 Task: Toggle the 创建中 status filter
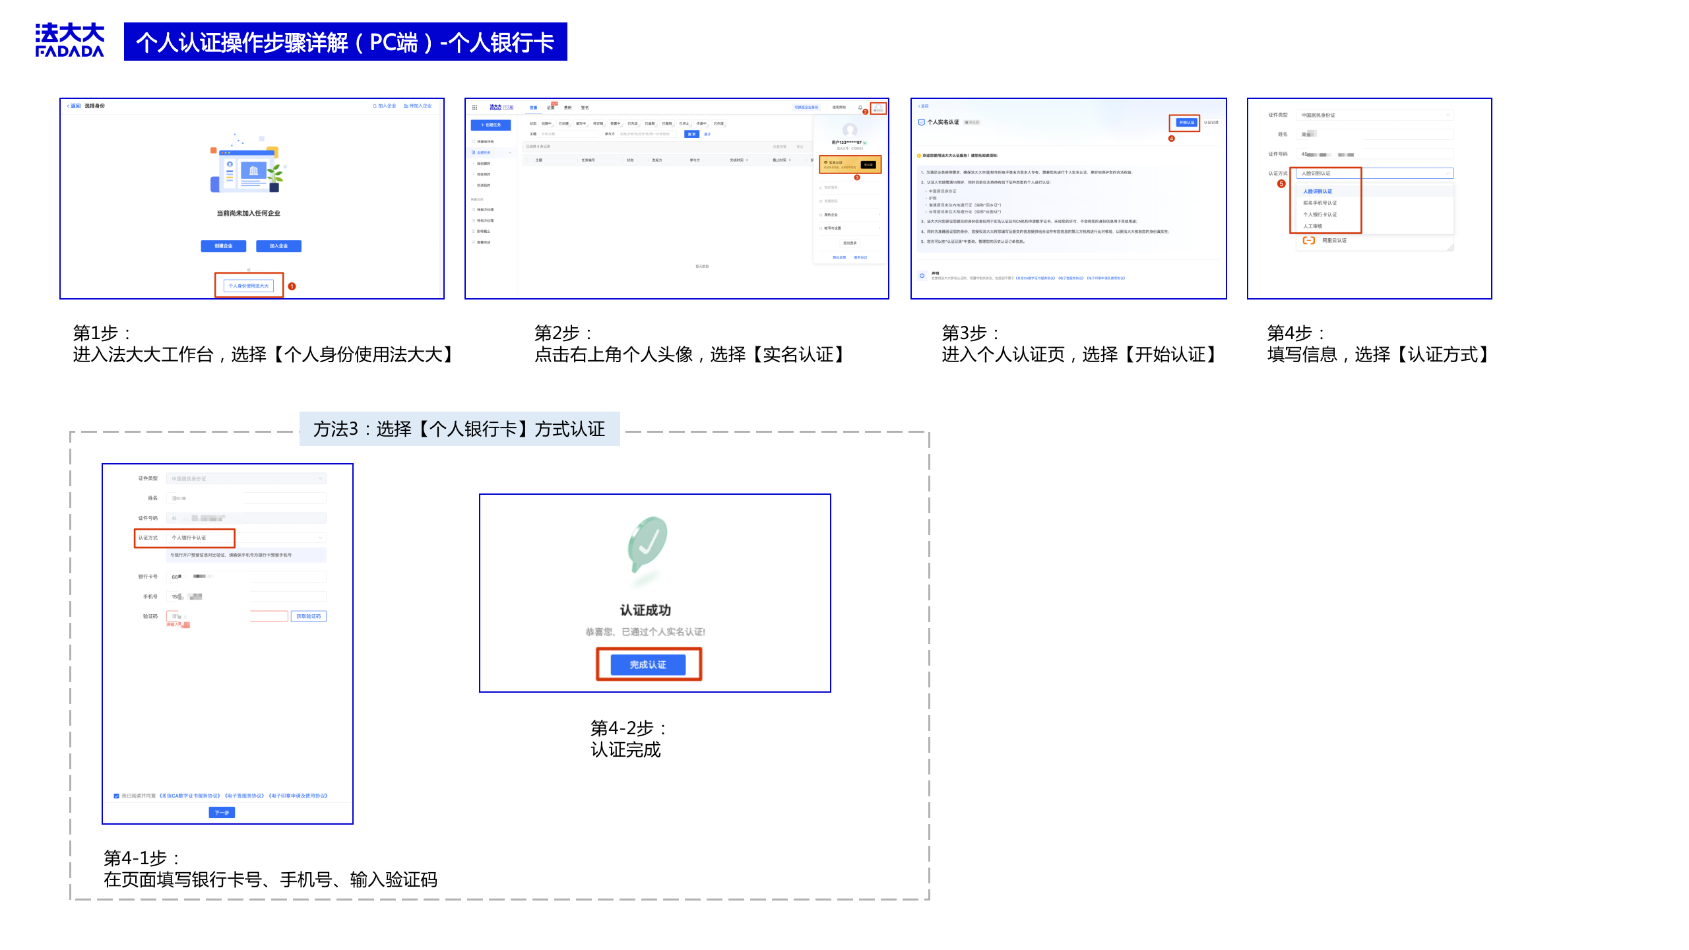click(x=546, y=123)
